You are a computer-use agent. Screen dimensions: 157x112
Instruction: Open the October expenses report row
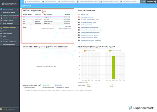[x=47, y=21]
